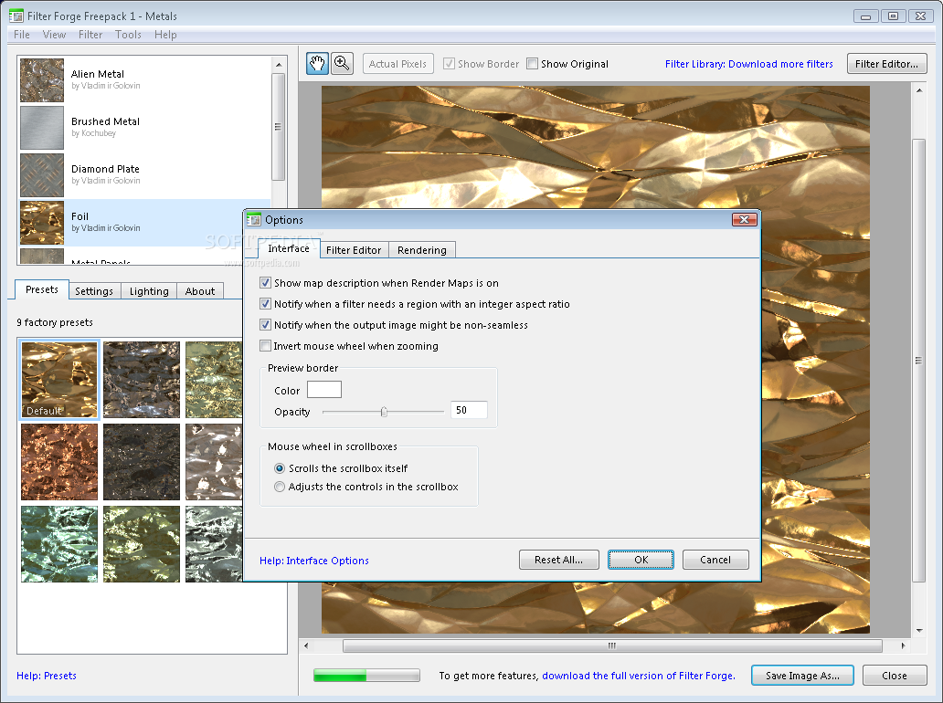943x703 pixels.
Task: Click the Filter Forge app icon in title bar
Action: pyautogui.click(x=16, y=16)
